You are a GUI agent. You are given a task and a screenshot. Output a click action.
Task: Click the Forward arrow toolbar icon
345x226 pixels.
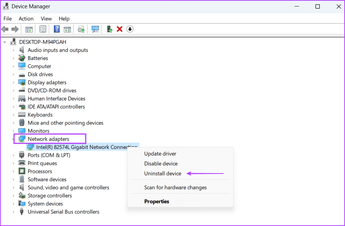pyautogui.click(x=15, y=29)
